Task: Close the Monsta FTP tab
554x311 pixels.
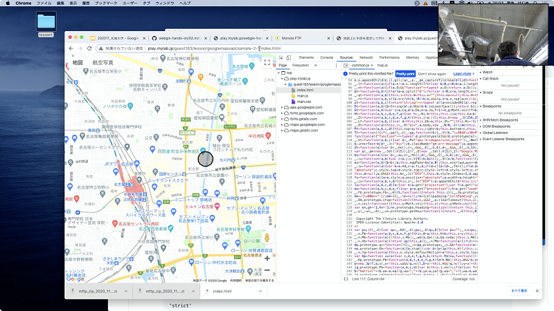Action: tap(328, 38)
